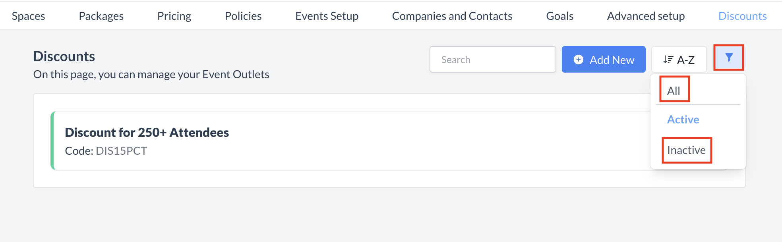Select the Discounts tab

742,16
